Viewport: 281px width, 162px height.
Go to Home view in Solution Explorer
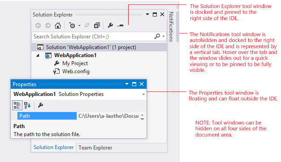[x=58, y=25]
